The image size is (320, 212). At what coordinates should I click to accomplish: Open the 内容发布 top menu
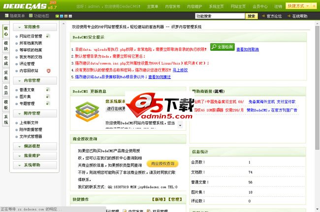click(x=172, y=6)
